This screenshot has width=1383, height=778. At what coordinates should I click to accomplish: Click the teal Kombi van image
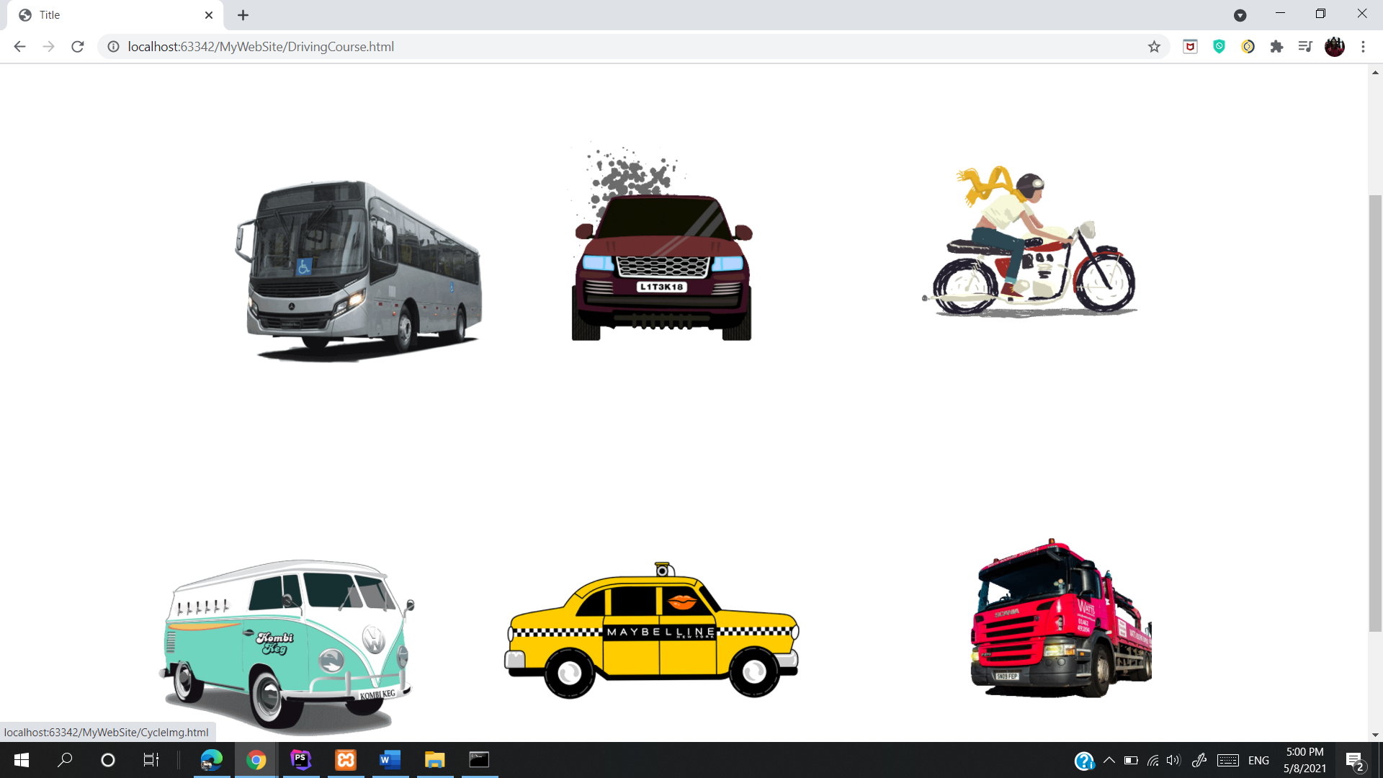287,646
